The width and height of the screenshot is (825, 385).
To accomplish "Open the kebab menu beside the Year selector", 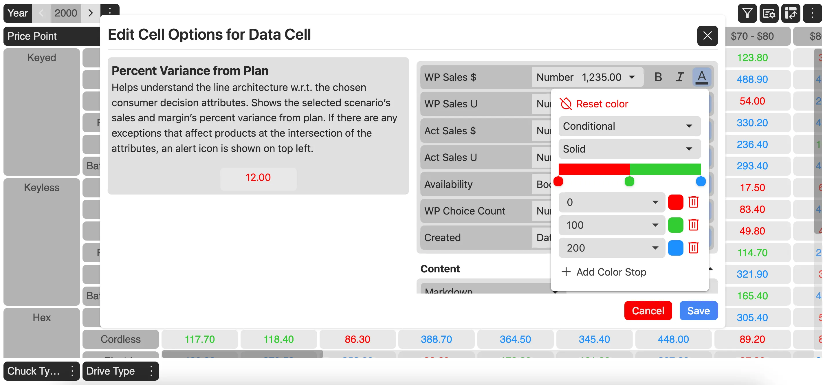I will tap(111, 11).
